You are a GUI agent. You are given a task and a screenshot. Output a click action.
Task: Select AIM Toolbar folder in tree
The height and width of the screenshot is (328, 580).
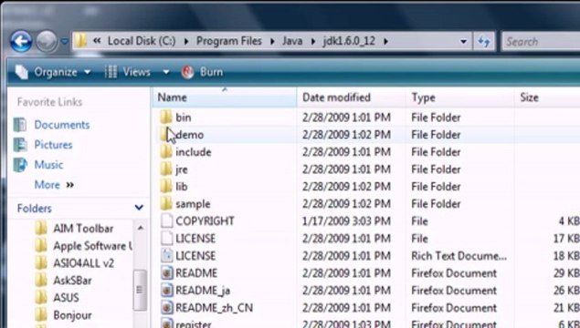click(83, 229)
